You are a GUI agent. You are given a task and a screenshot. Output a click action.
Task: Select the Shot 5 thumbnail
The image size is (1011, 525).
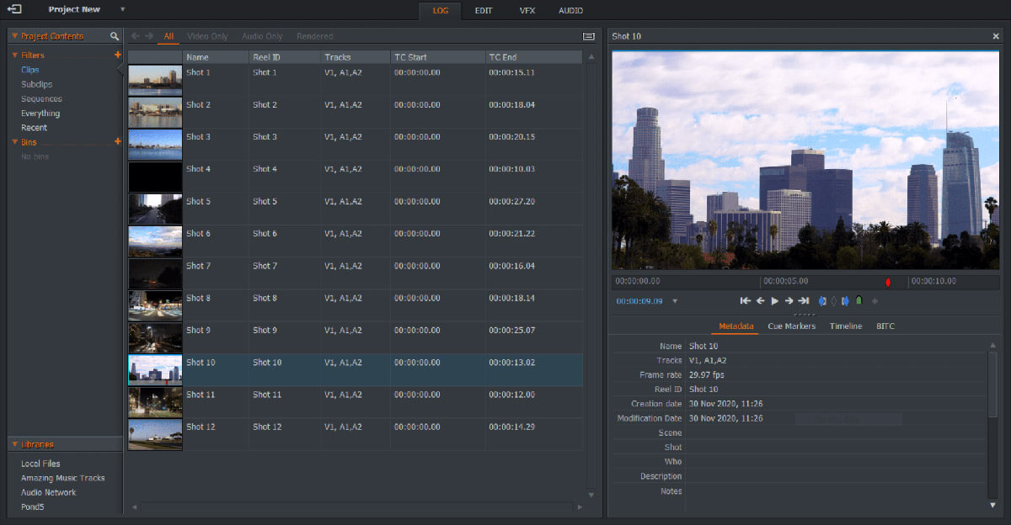155,209
